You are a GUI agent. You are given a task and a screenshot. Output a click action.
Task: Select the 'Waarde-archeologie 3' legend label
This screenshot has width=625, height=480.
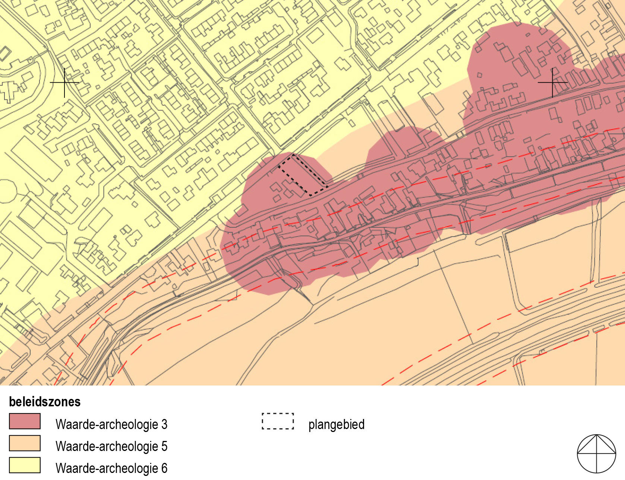click(x=111, y=425)
